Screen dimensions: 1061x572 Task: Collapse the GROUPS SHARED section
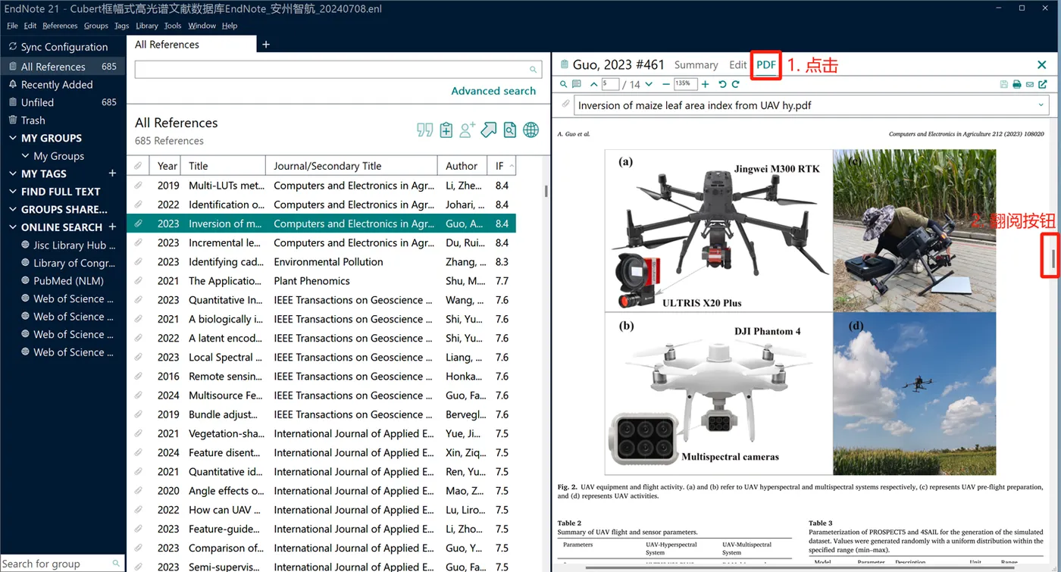click(13, 209)
